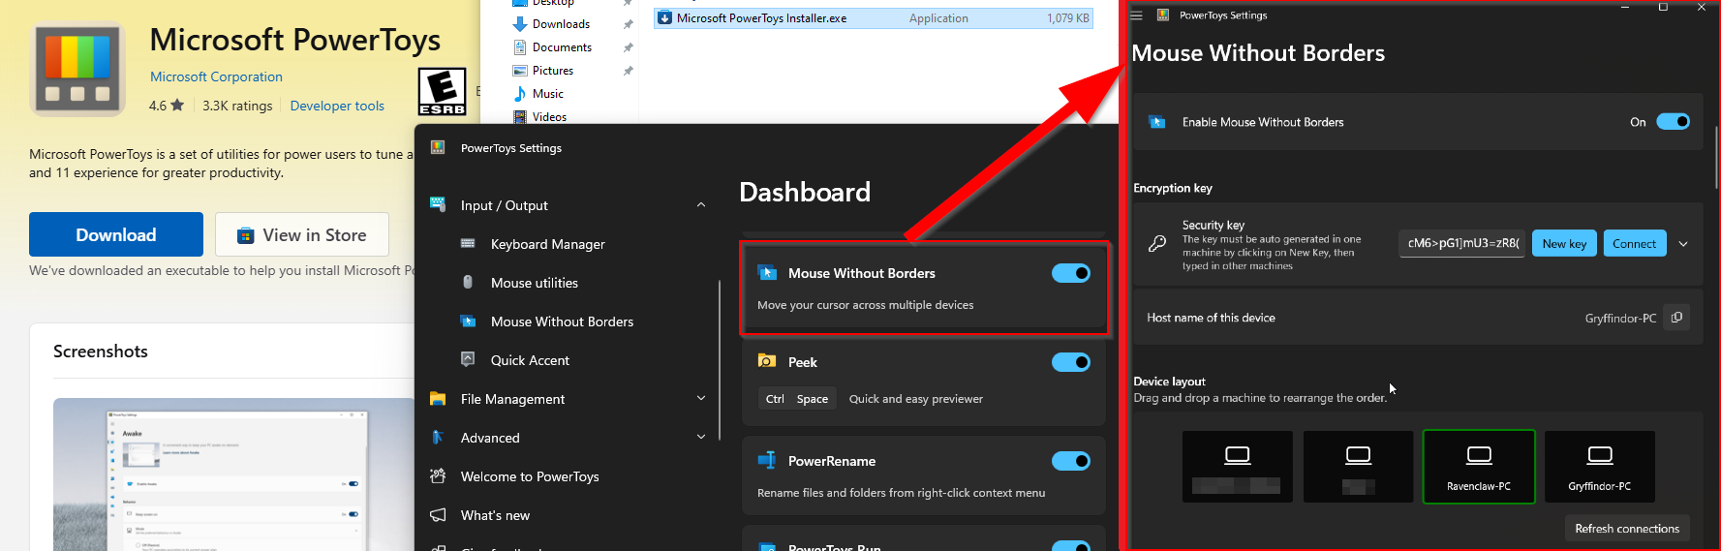Image resolution: width=1721 pixels, height=551 pixels.
Task: Click the security key text field
Action: coord(1462,243)
